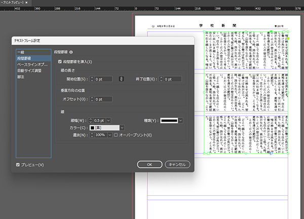Step the 開始位置 stepper arrows

tap(92, 79)
